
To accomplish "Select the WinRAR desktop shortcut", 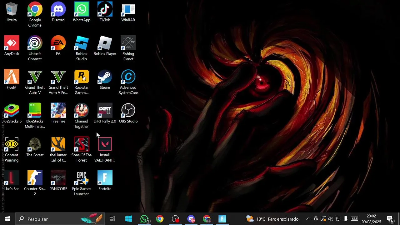I will [128, 12].
